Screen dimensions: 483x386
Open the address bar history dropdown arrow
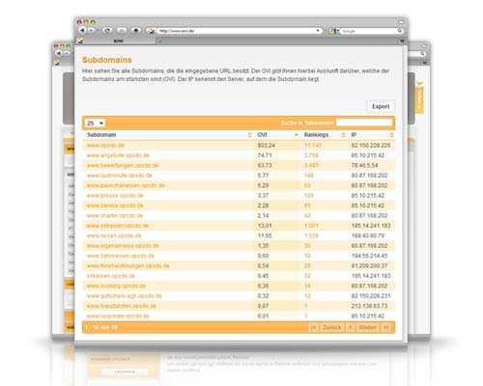[x=318, y=31]
